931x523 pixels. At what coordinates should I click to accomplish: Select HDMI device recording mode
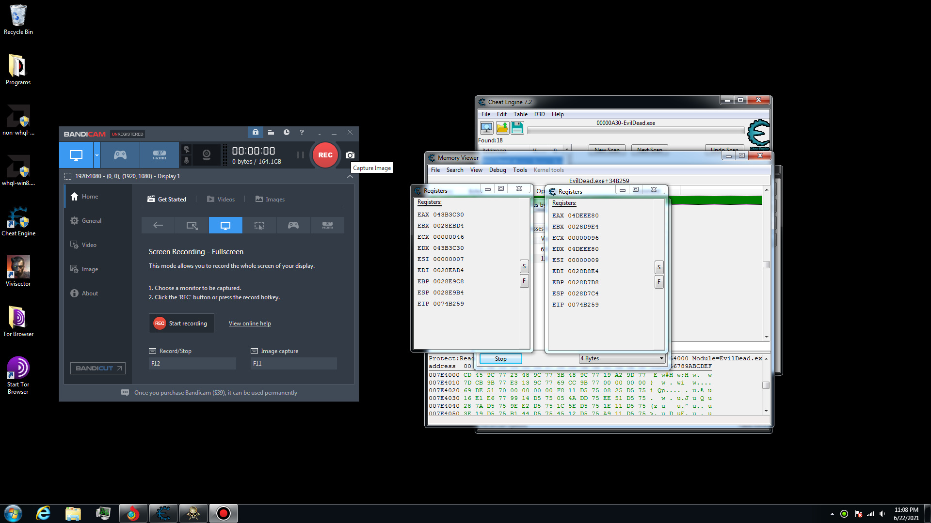click(160, 155)
